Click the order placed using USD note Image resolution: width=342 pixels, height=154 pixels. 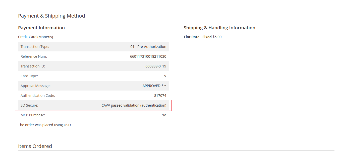[x=45, y=125]
